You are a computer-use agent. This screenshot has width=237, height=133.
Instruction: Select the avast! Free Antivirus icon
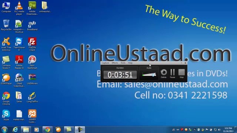[x=6, y=44]
